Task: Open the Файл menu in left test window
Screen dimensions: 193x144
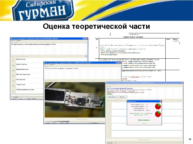Action: click(x=12, y=41)
